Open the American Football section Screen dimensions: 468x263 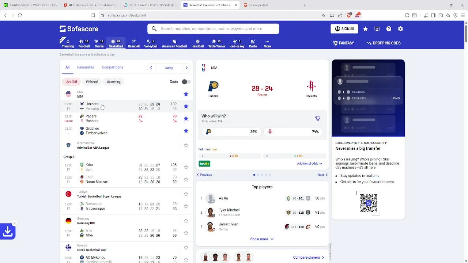[174, 43]
